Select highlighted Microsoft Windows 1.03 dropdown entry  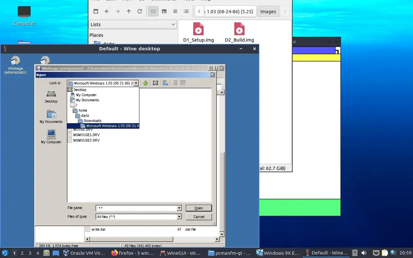(x=103, y=126)
